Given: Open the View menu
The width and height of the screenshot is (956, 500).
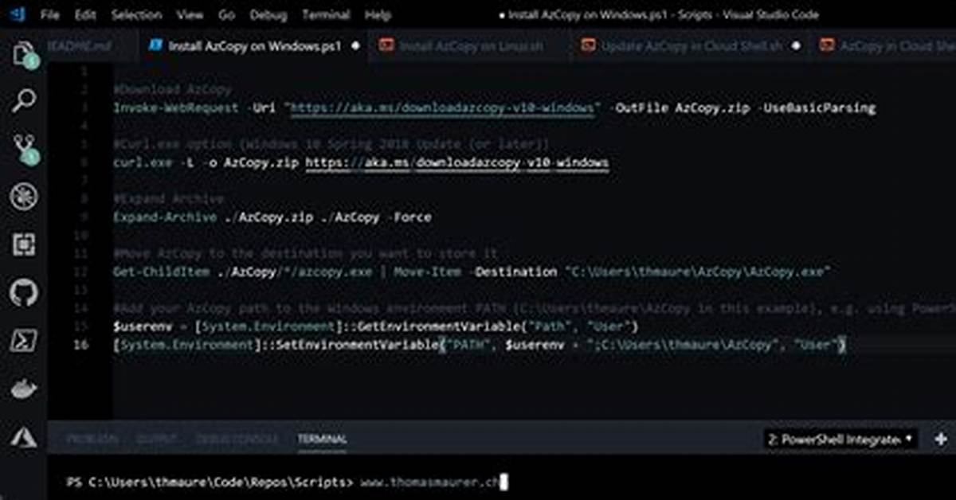Looking at the screenshot, I should [189, 14].
